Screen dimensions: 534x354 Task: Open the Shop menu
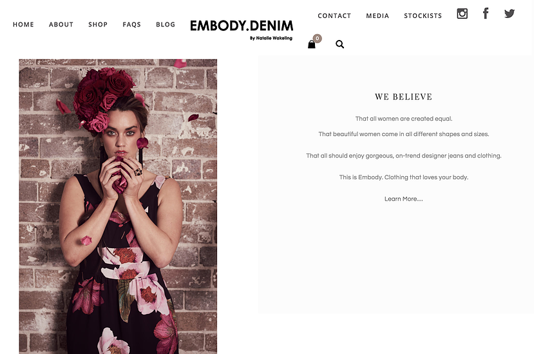[98, 25]
